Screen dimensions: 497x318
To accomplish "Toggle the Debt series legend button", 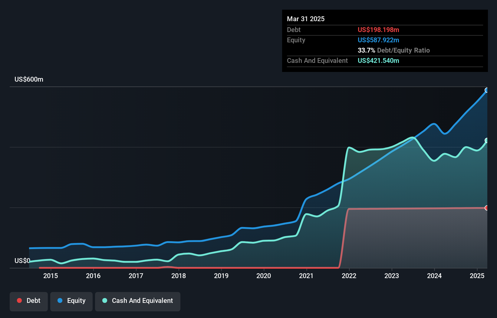I will [x=29, y=301].
